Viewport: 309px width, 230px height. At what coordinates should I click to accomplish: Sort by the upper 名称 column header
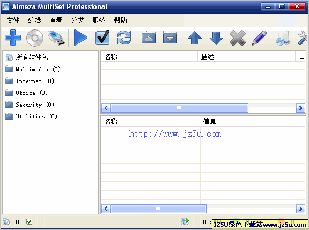[150, 57]
